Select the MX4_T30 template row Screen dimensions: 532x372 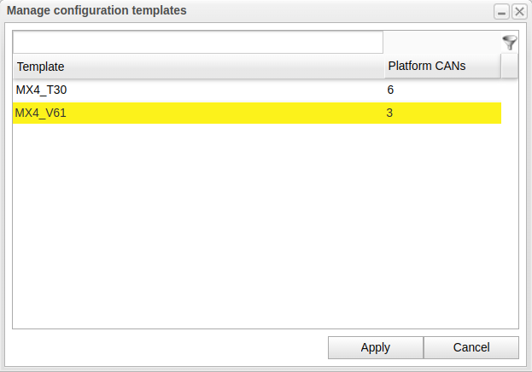click(198, 90)
